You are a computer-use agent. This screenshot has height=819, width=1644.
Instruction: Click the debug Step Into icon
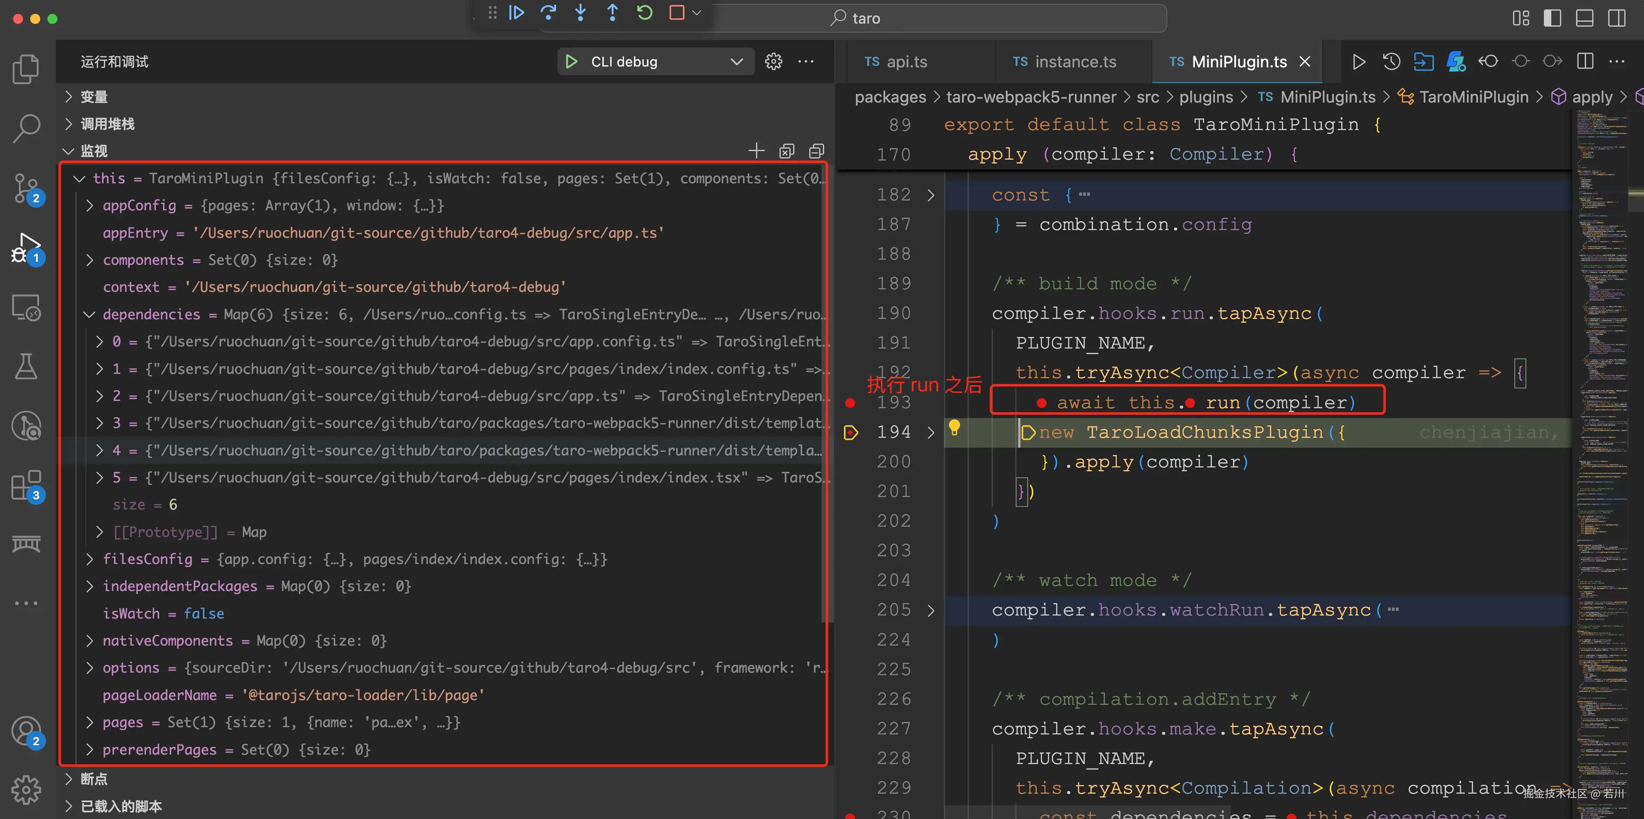pos(580,13)
